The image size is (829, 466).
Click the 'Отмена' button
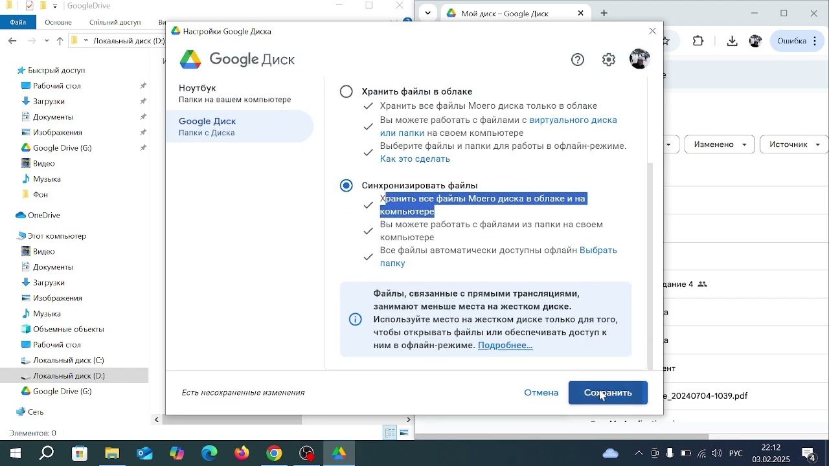541,393
